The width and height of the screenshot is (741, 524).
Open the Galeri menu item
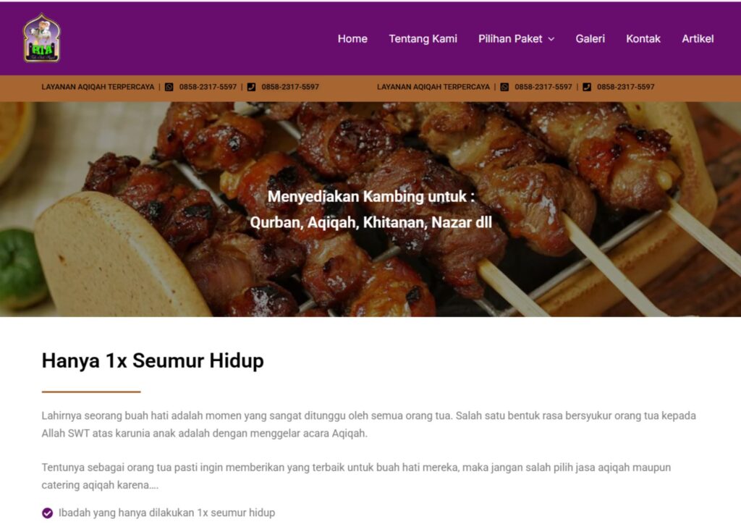590,39
